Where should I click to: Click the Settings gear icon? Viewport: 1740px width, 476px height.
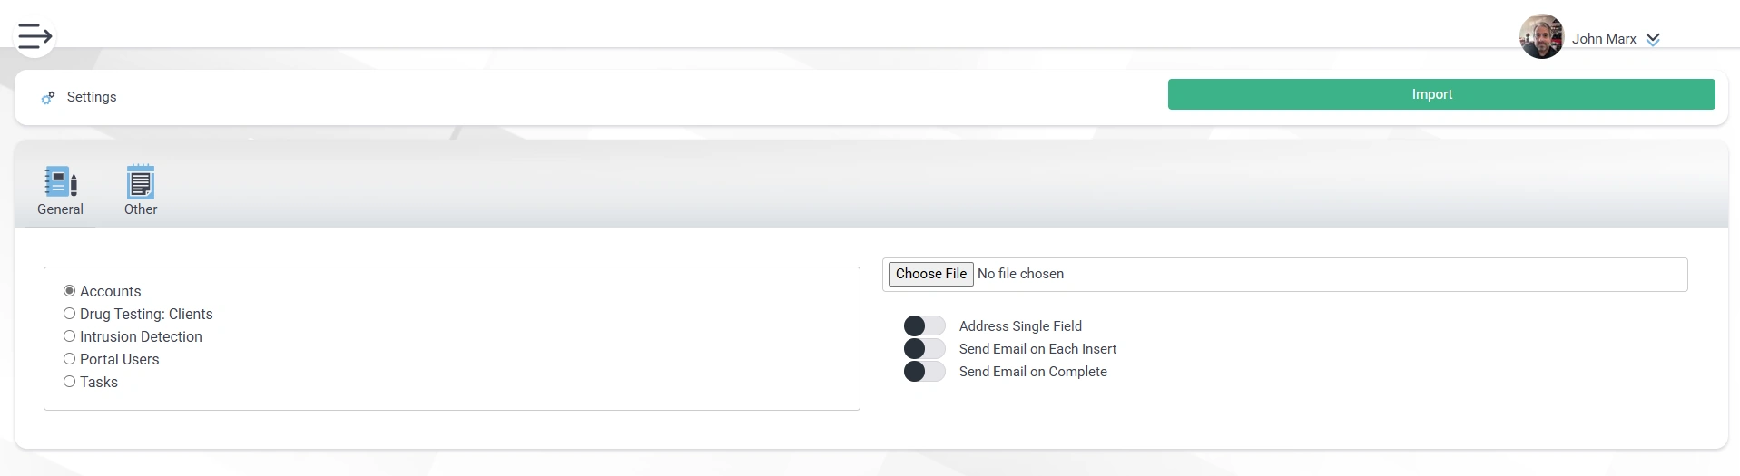click(48, 98)
